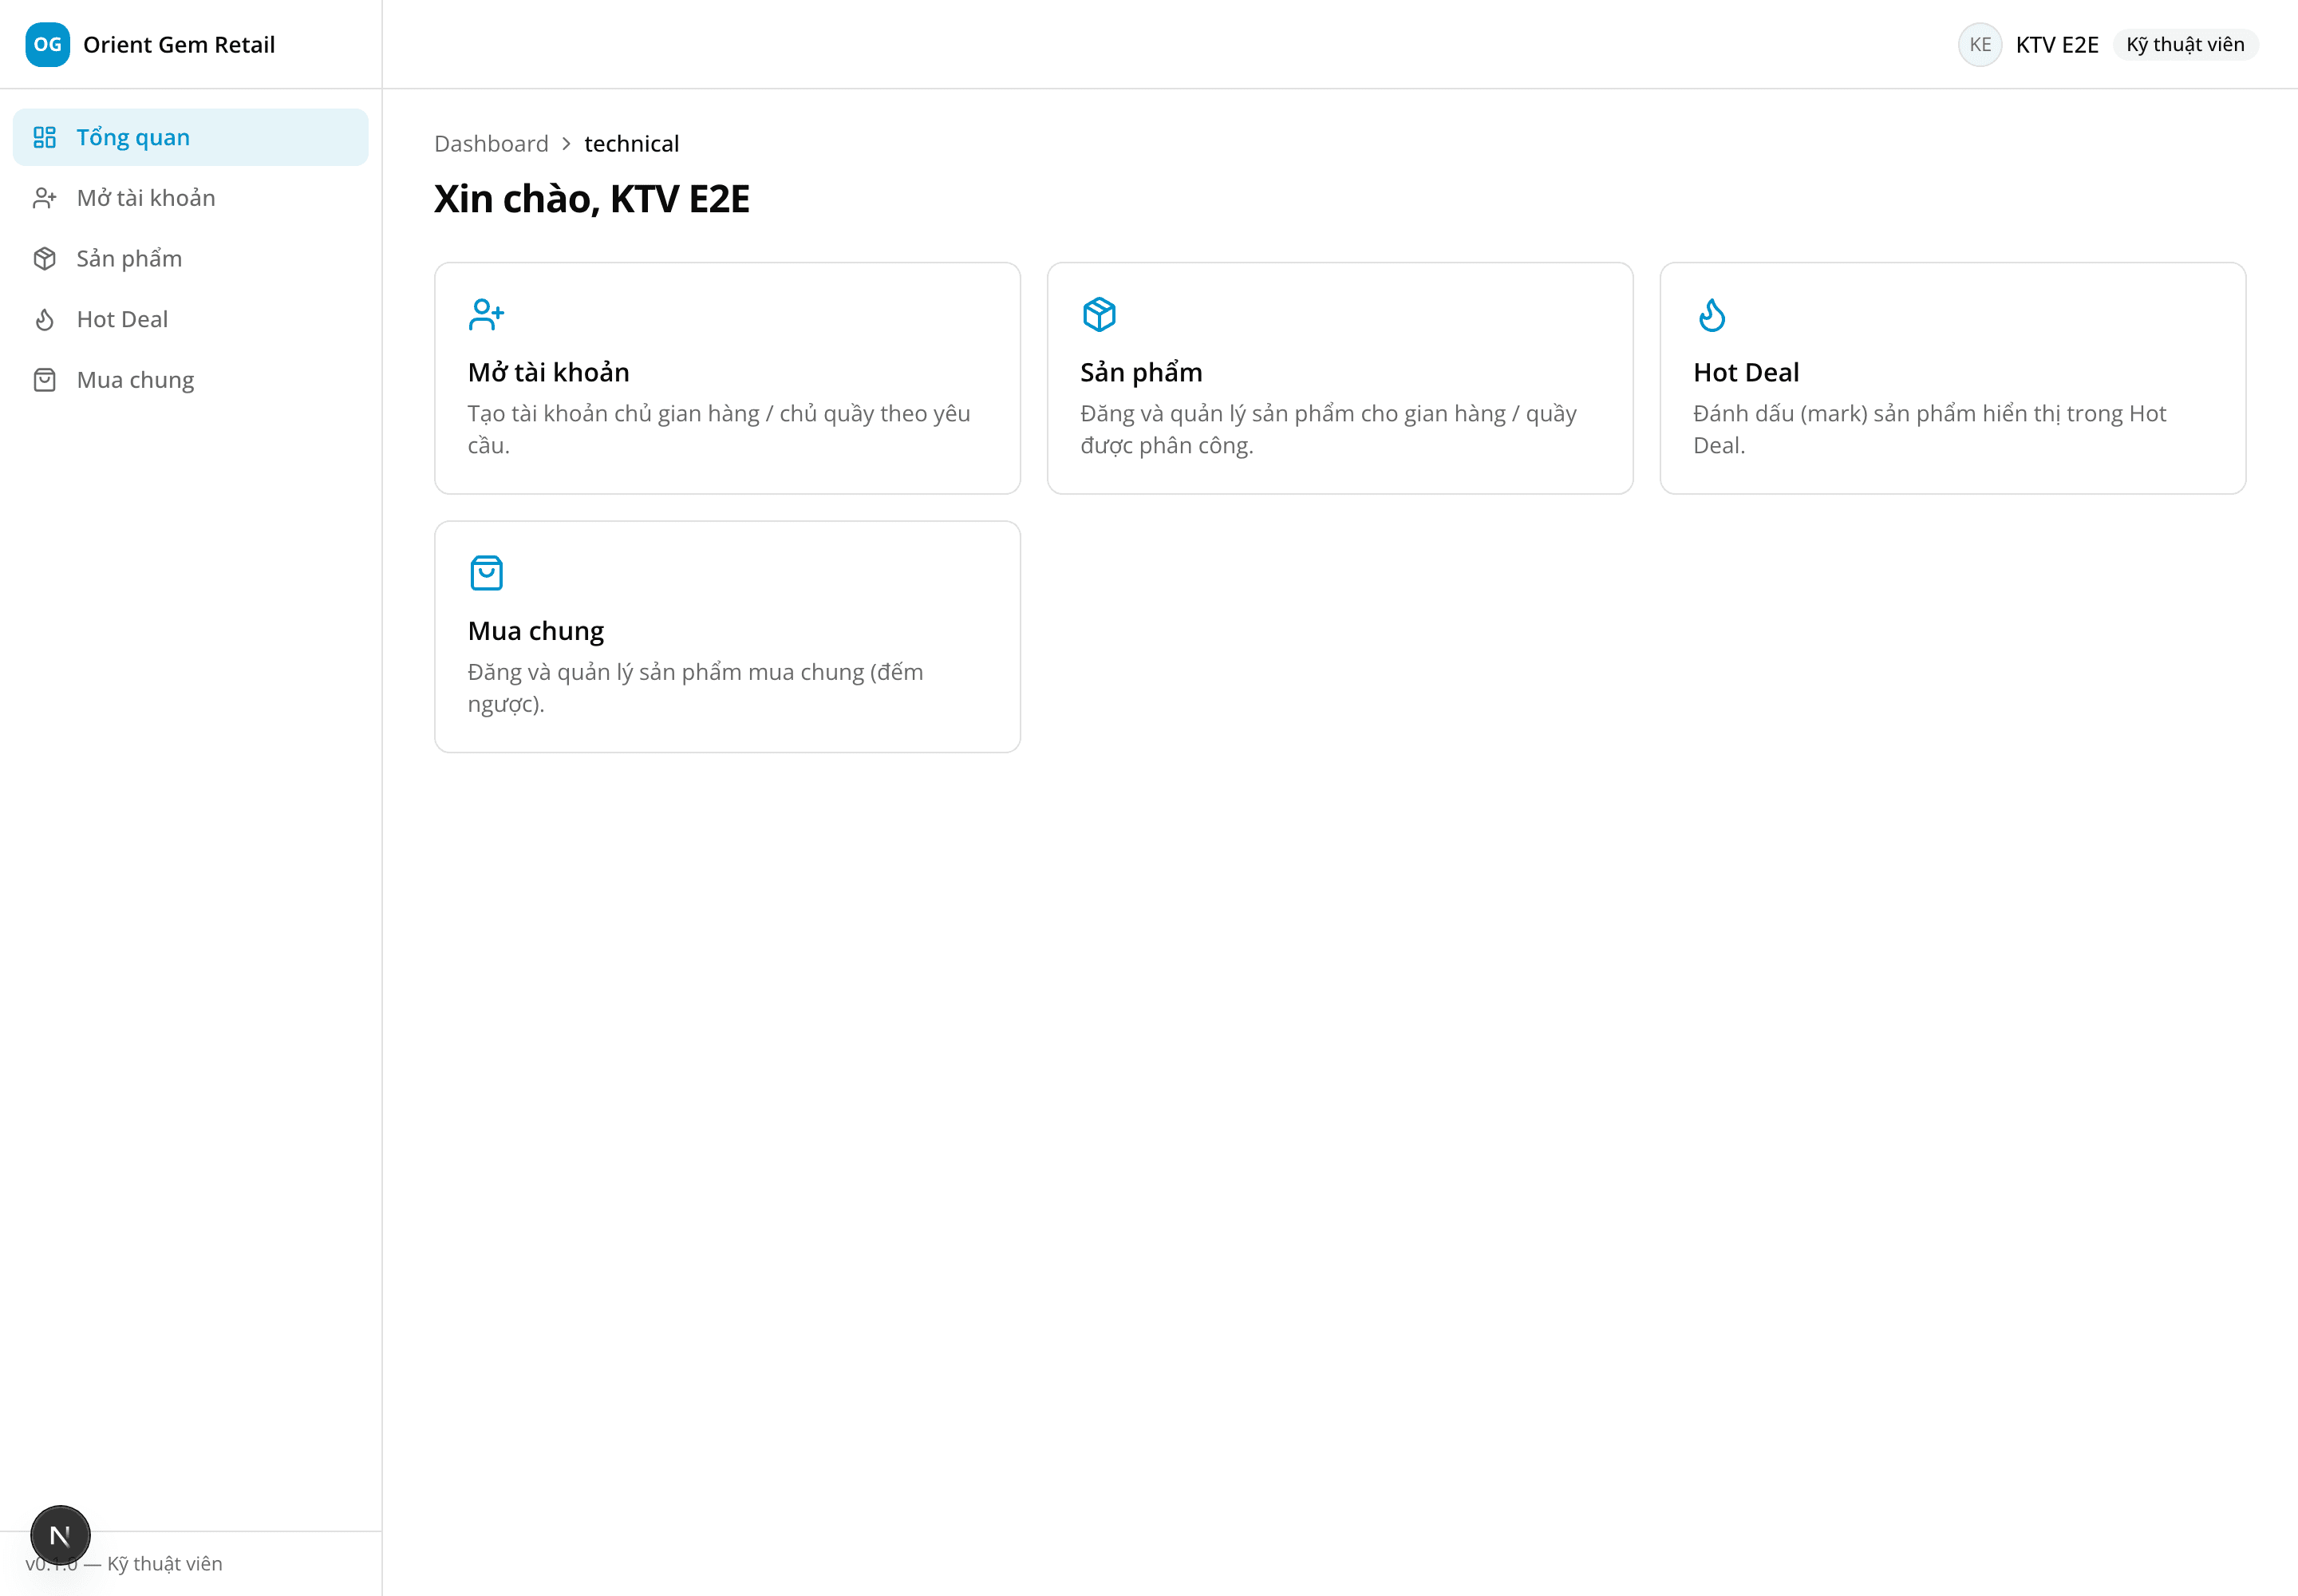Open the Mở tài khoản card title

point(548,372)
